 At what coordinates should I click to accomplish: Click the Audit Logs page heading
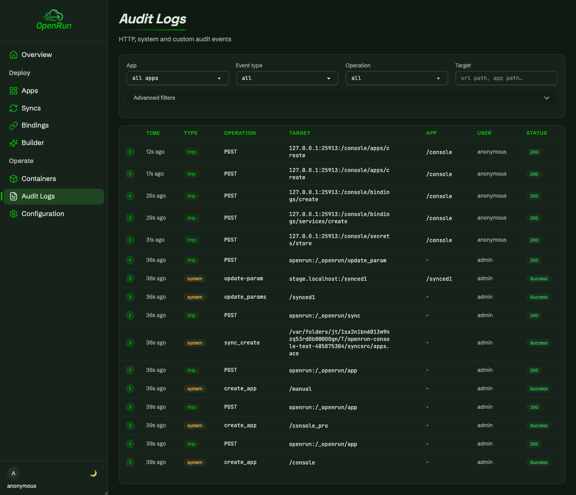pos(153,19)
